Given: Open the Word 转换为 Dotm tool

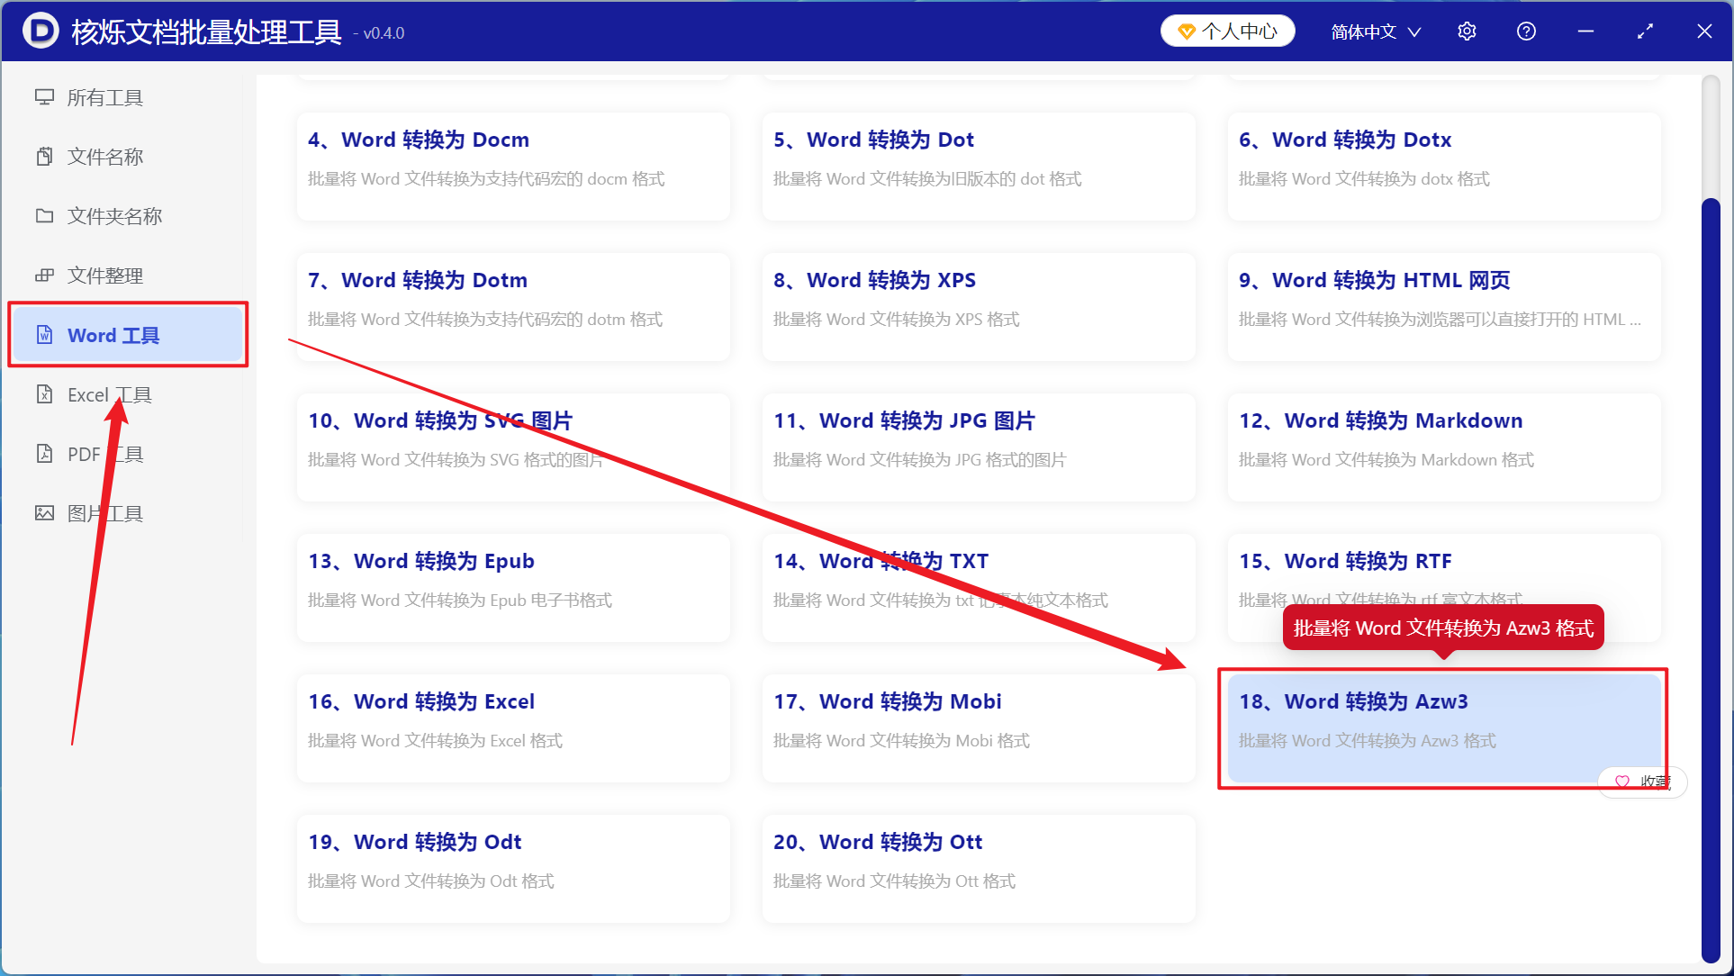Looking at the screenshot, I should pos(513,307).
